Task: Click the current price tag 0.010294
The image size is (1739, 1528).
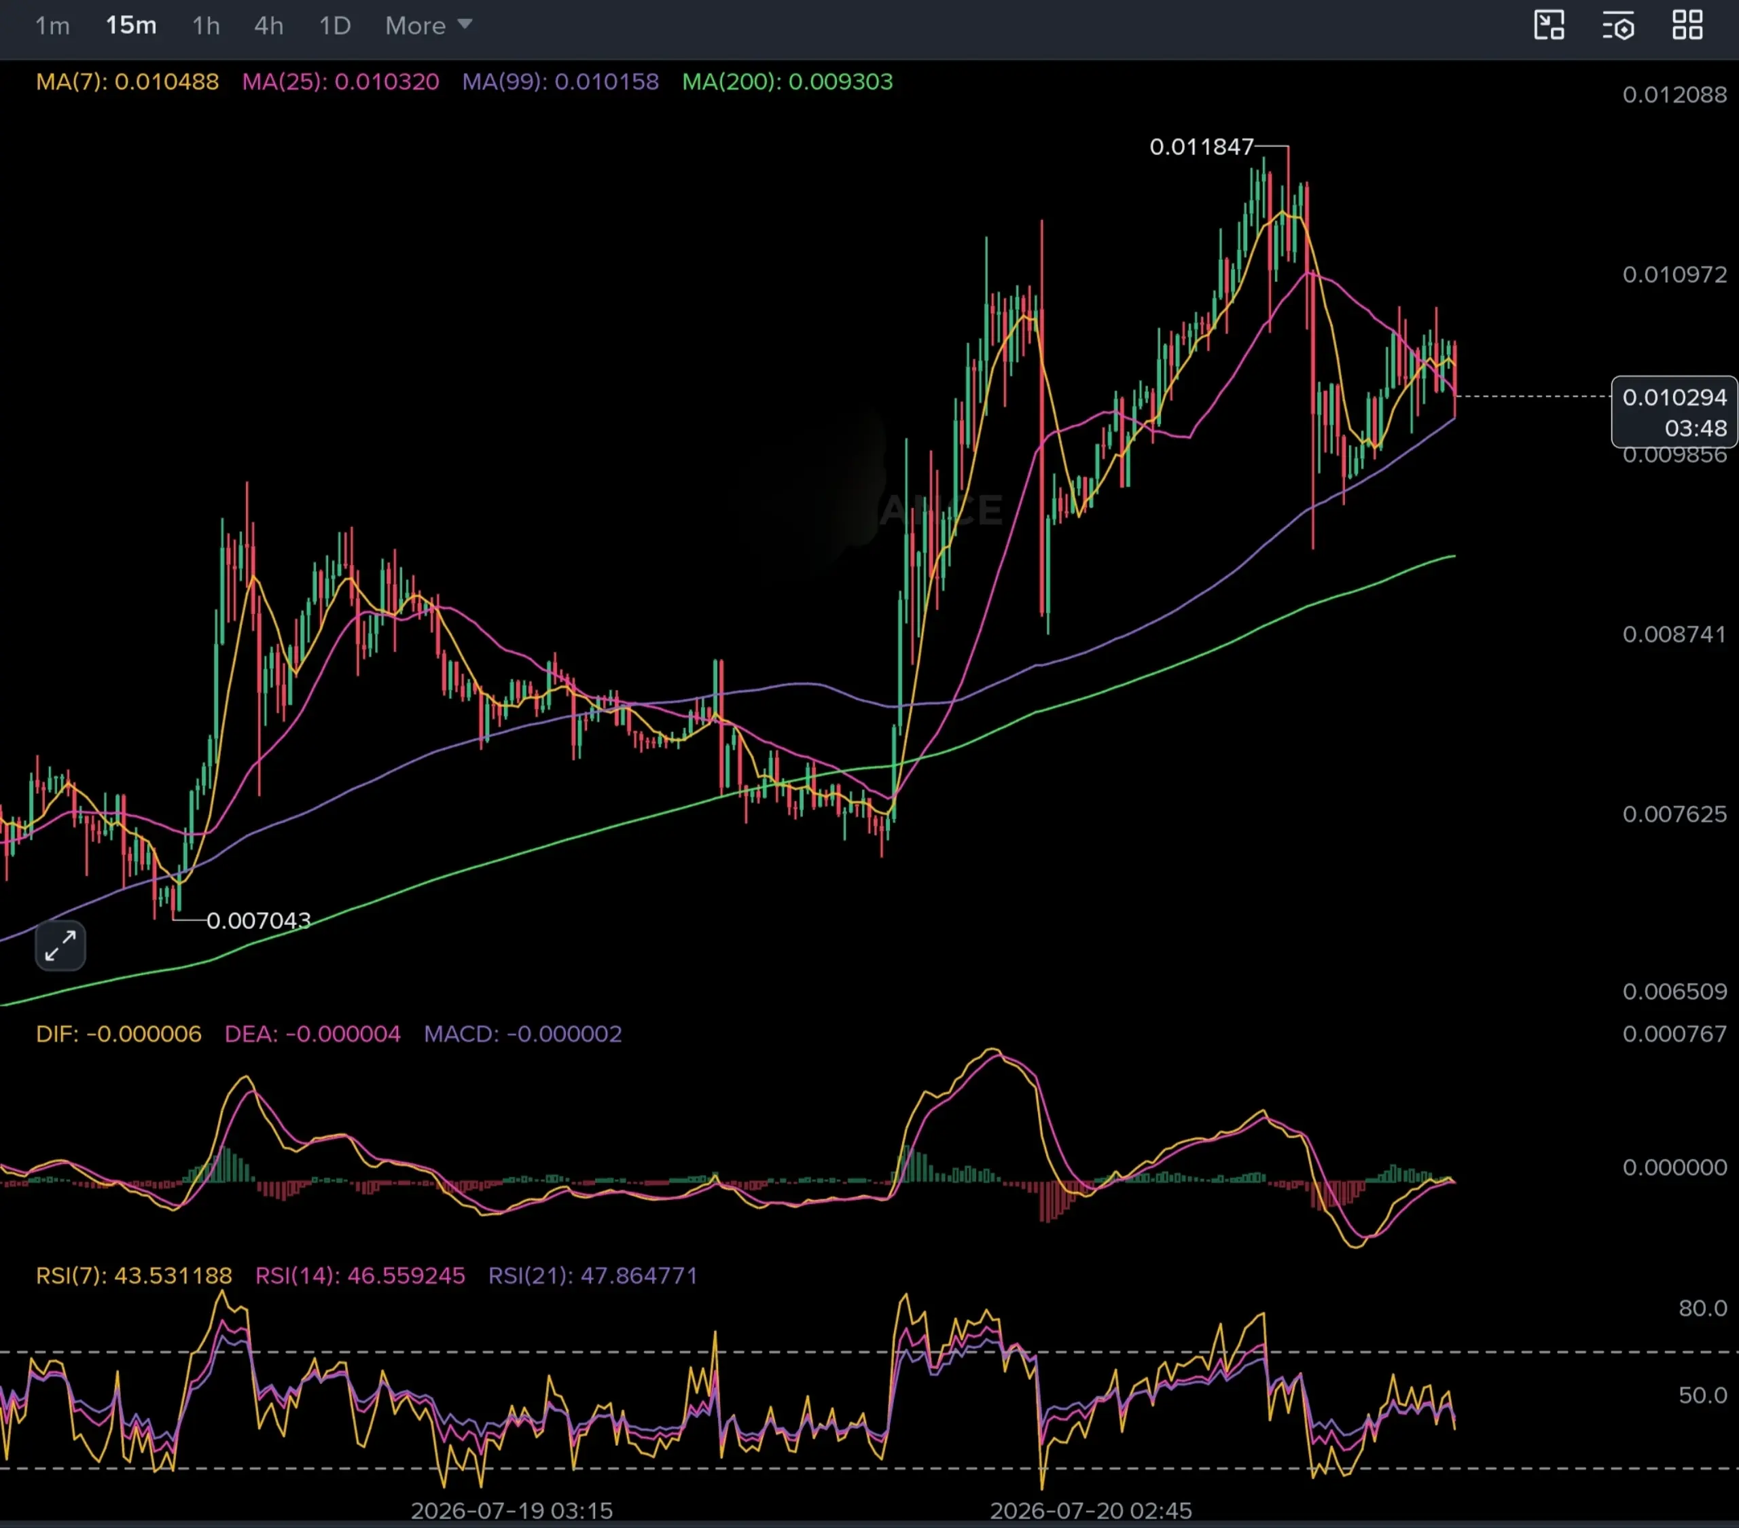Action: tap(1674, 412)
